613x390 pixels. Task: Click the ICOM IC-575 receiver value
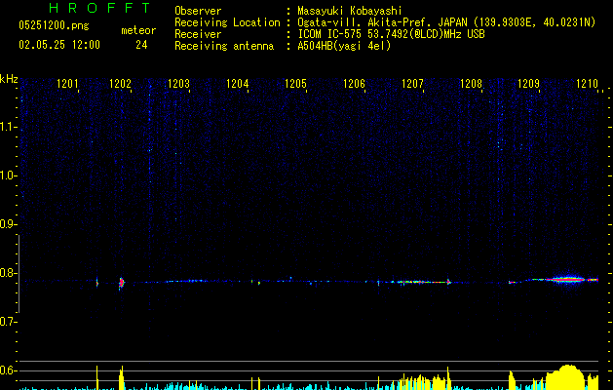(391, 34)
